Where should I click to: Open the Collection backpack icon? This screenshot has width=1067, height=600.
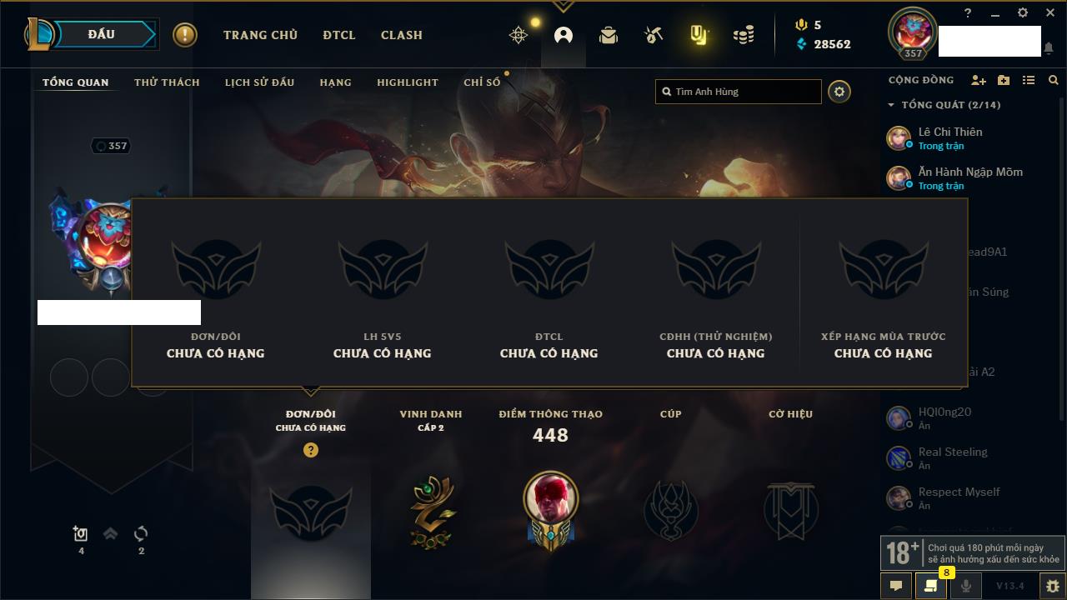tap(609, 35)
